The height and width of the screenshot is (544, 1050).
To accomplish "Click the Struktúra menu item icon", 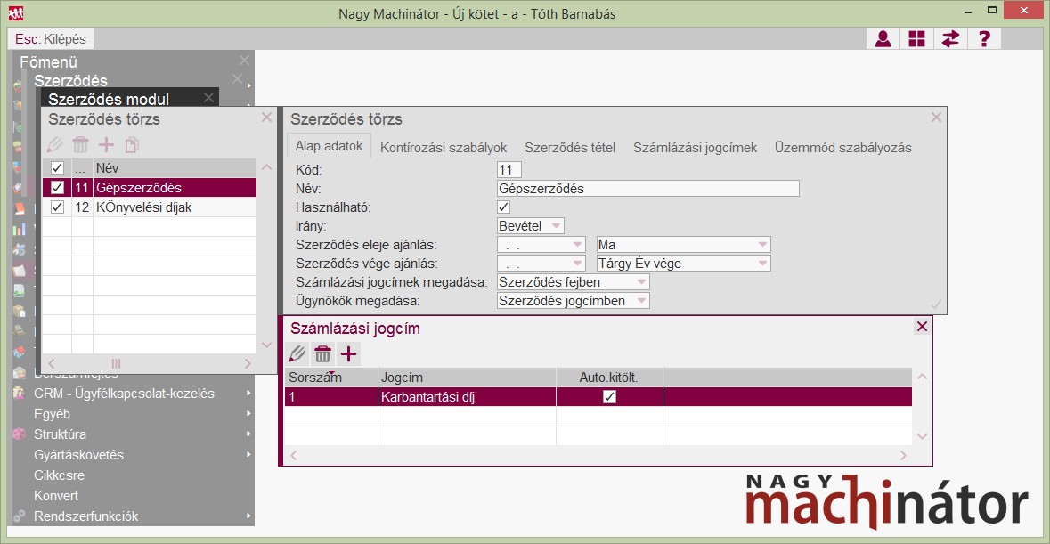I will (20, 434).
